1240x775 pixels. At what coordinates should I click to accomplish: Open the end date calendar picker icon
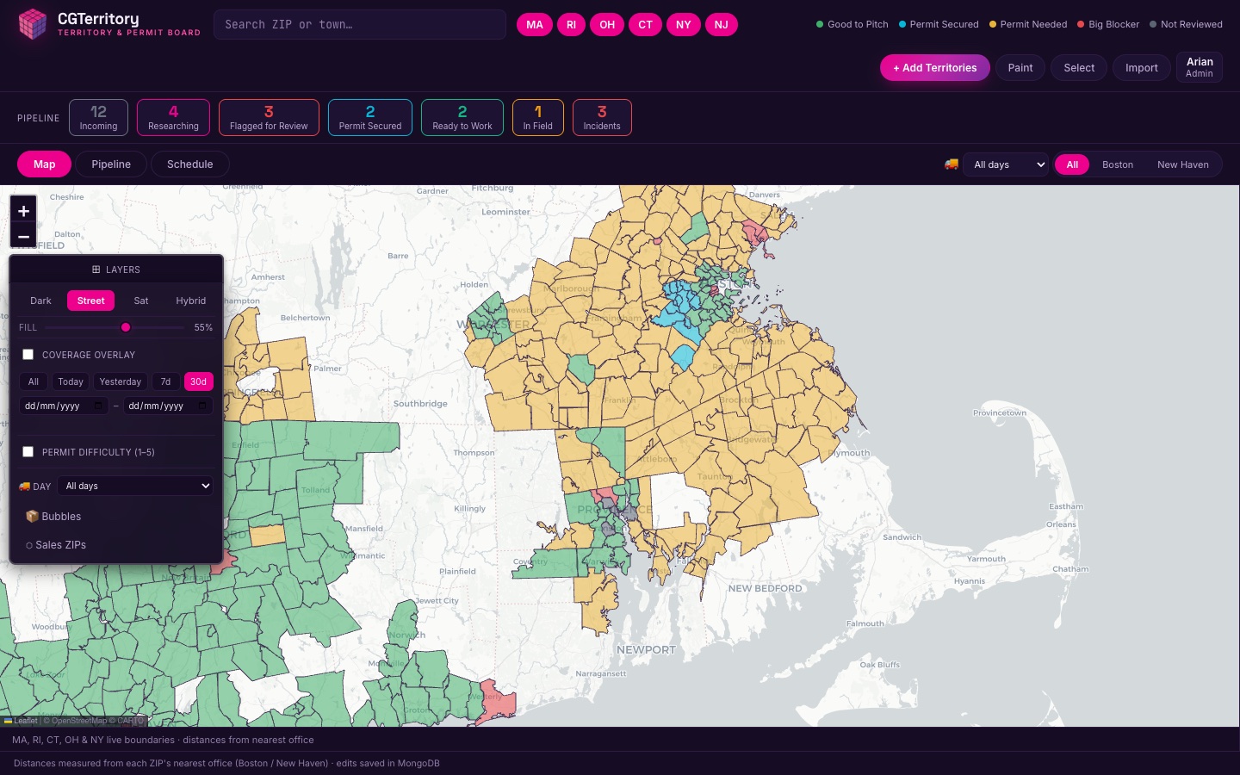click(x=202, y=406)
